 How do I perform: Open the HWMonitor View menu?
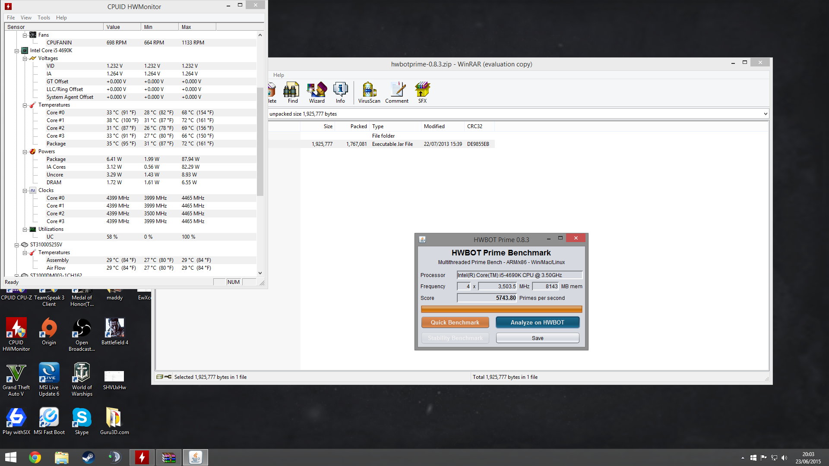26,18
